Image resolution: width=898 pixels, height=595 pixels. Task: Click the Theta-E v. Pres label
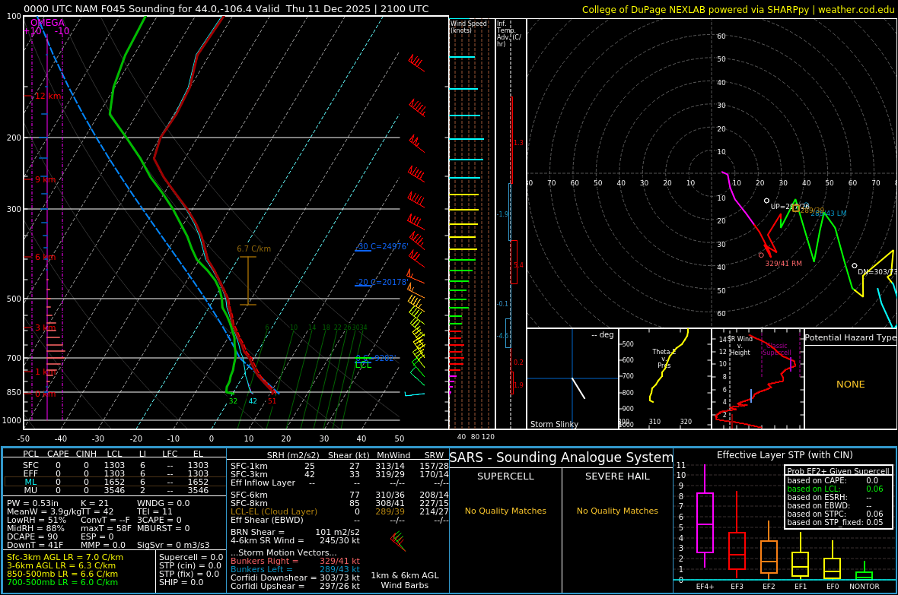pos(664,359)
